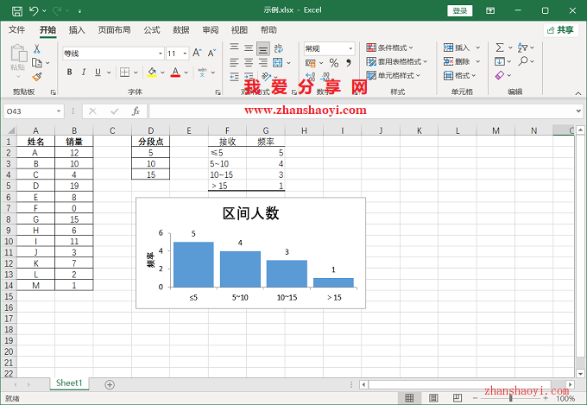Toggle Top Align

pos(234,47)
